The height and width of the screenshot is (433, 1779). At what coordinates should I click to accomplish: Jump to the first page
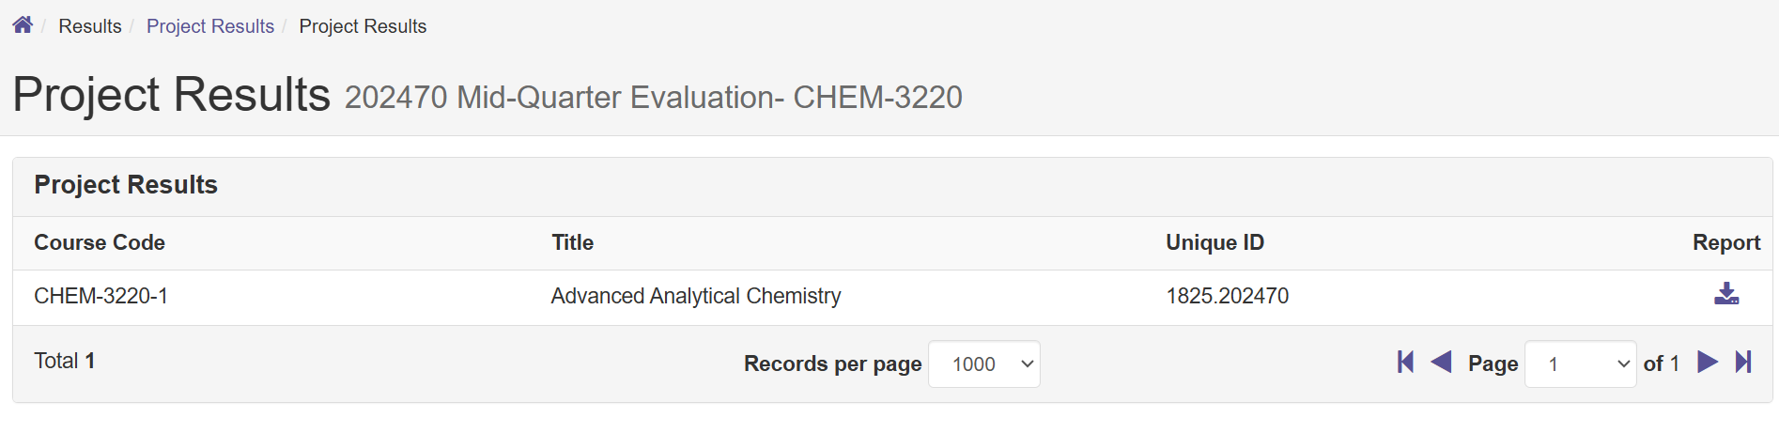point(1405,363)
